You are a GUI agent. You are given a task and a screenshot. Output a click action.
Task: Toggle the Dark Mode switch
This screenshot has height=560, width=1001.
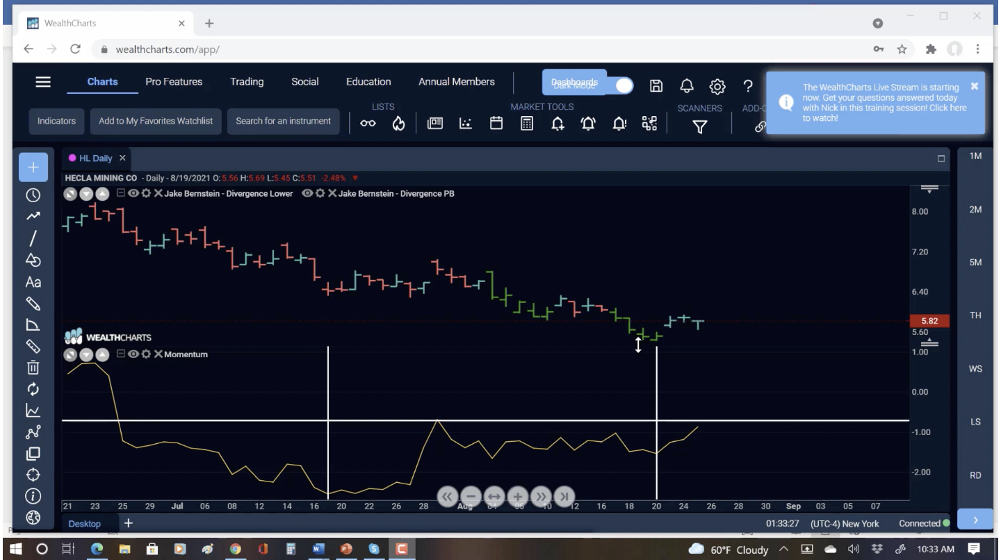624,85
